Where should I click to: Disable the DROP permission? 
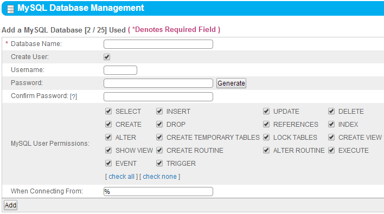pos(159,124)
